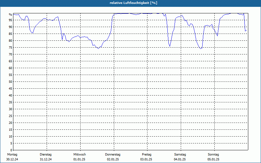Click the 'Freitag' day label
Image resolution: width=261 pixels, height=163 pixels.
coord(146,155)
